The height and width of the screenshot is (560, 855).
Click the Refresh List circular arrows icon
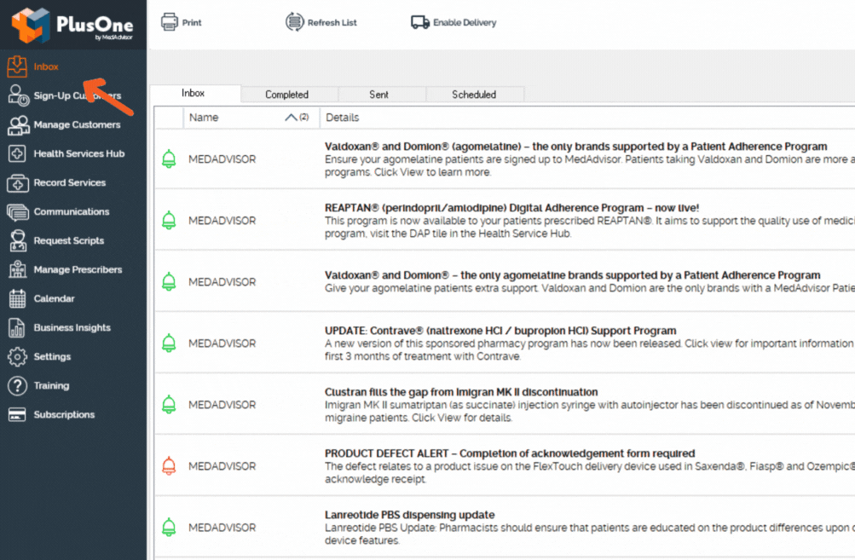point(294,22)
